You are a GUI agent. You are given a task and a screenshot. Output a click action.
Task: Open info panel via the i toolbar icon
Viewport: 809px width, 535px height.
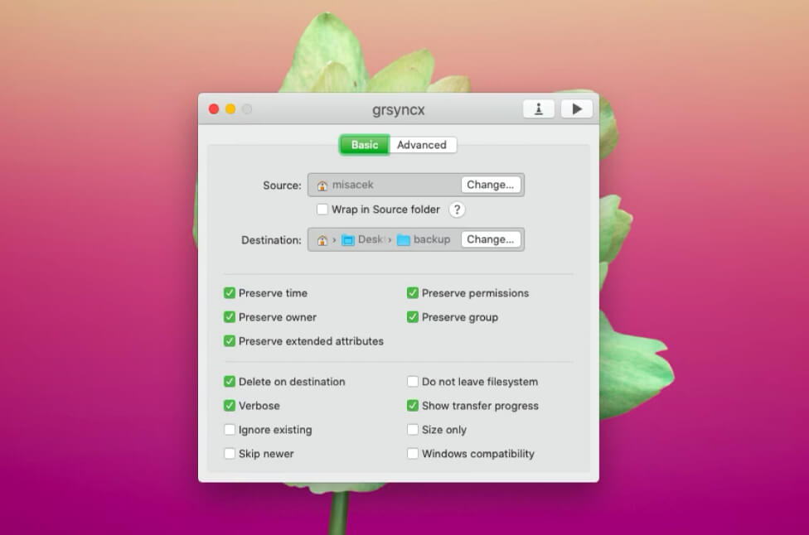538,108
